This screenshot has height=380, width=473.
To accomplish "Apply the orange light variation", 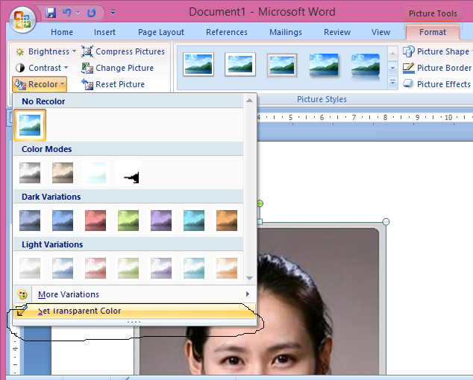I will click(227, 268).
